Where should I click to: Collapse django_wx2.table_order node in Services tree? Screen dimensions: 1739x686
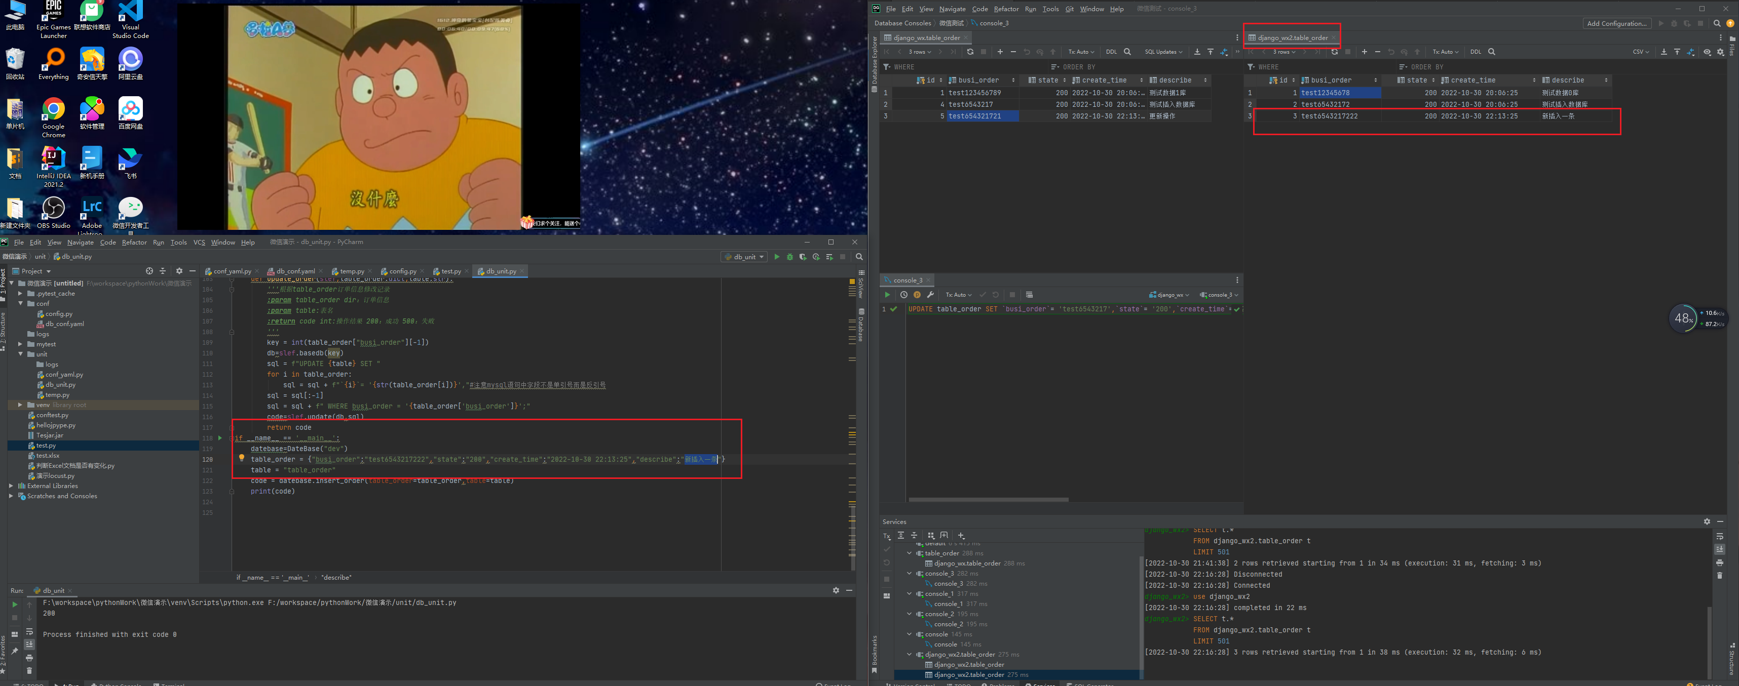pyautogui.click(x=910, y=654)
